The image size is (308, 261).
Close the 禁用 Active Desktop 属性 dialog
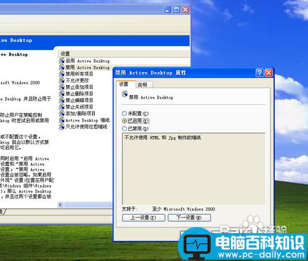[269, 73]
